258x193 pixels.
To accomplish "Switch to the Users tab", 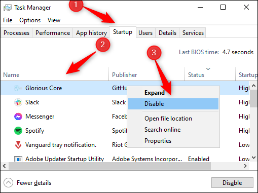I will [x=145, y=33].
